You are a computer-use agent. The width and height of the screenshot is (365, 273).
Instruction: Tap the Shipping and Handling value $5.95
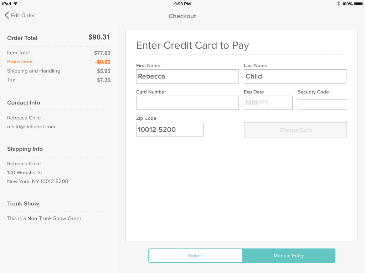(x=104, y=71)
